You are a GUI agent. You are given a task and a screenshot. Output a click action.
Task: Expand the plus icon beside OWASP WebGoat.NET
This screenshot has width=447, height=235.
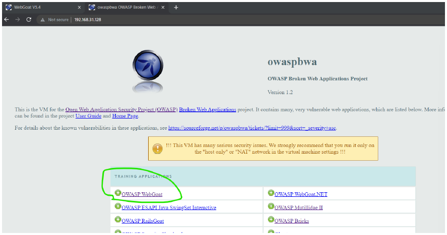click(271, 193)
